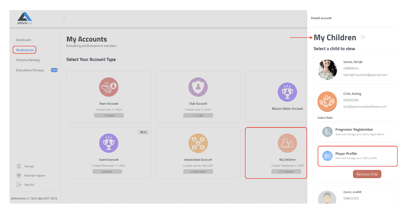The image size is (413, 217).
Task: Open Settings from the sidebar
Action: pos(29,166)
